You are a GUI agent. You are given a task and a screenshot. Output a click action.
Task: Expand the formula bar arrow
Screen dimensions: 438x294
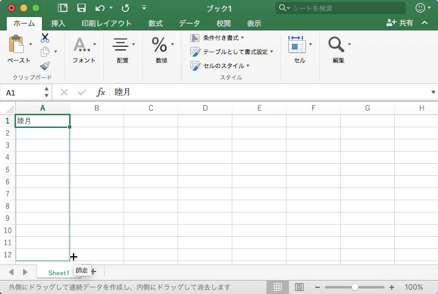(x=433, y=92)
